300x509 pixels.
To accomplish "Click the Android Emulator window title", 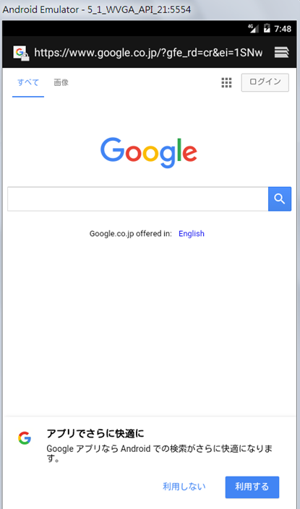I will [97, 9].
